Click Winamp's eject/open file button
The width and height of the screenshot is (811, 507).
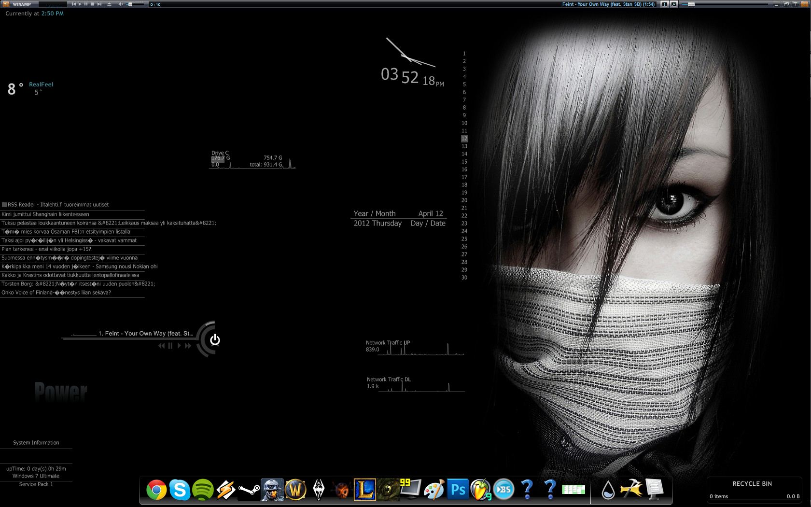point(109,4)
